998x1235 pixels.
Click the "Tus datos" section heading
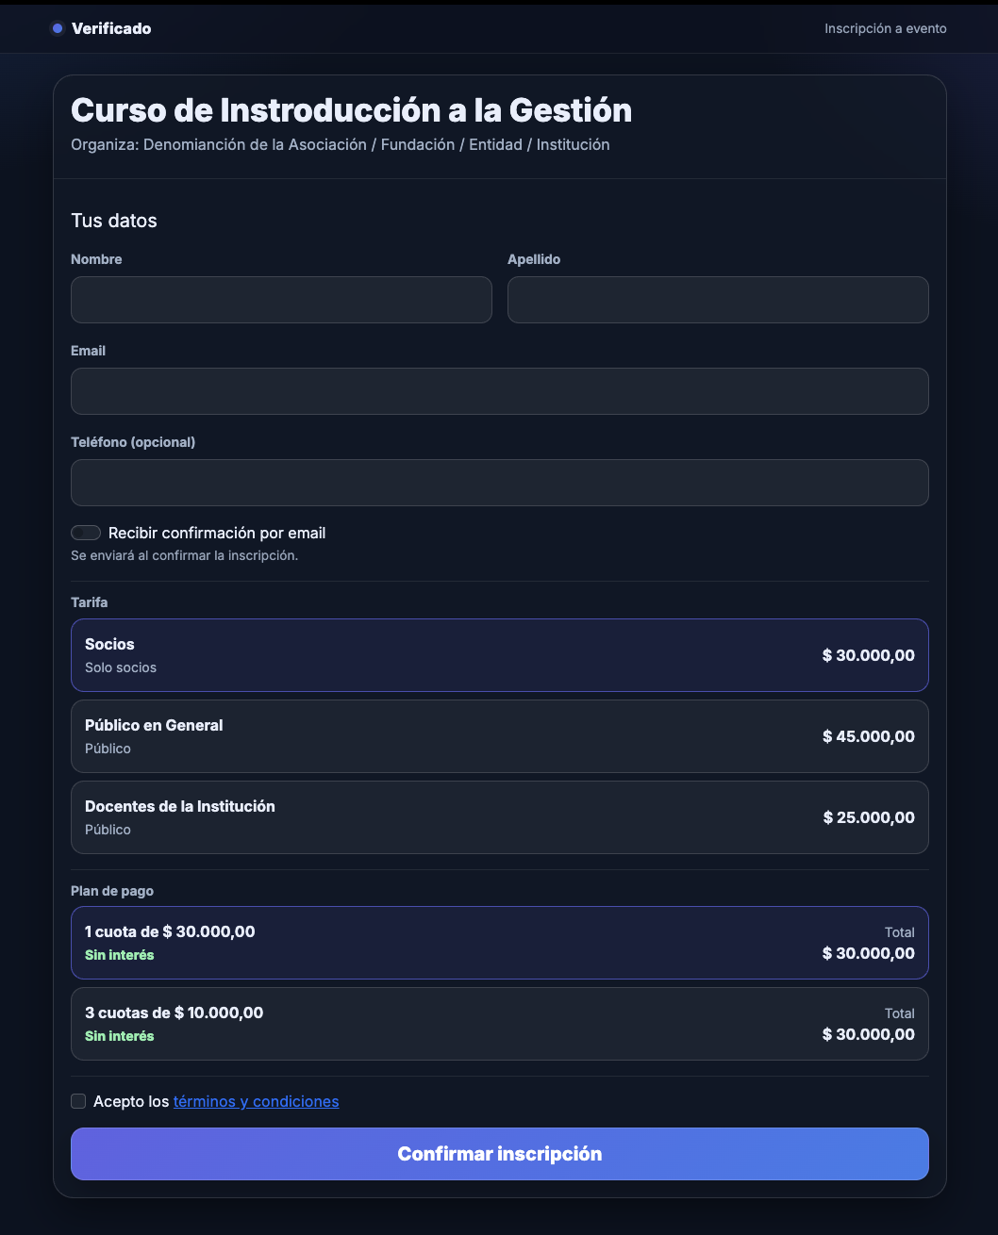tap(114, 221)
